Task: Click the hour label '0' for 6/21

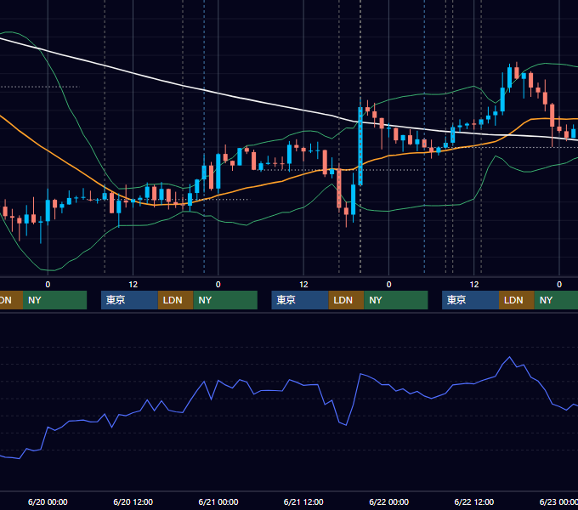Action: point(218,285)
